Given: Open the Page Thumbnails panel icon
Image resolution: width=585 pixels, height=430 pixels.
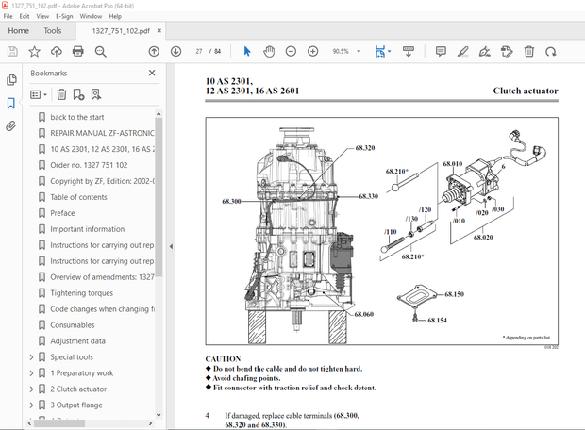Looking at the screenshot, I should point(11,79).
